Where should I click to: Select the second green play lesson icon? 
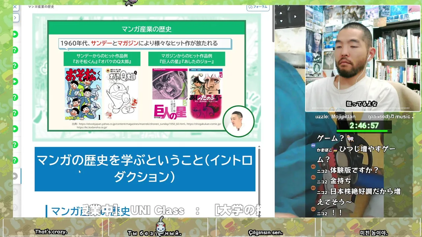[x=15, y=82]
